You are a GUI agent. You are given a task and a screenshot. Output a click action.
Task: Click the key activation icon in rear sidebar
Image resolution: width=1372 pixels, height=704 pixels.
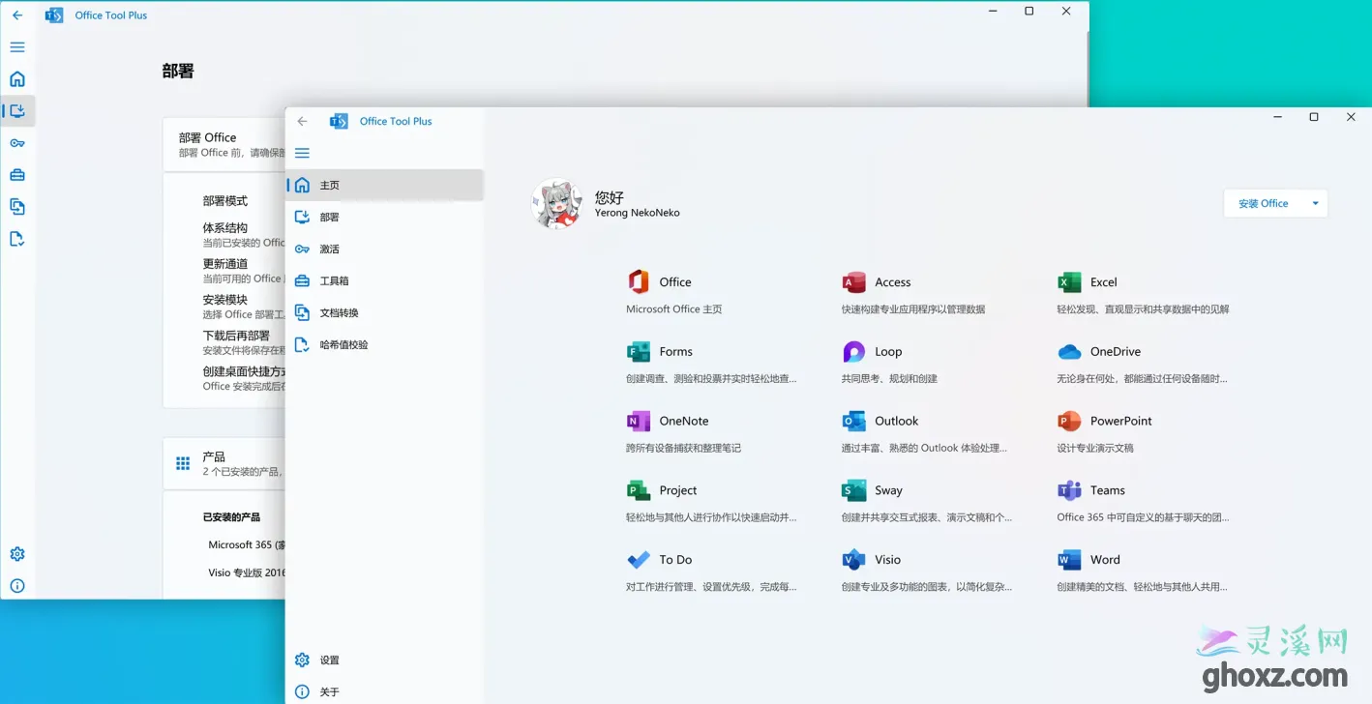pyautogui.click(x=17, y=143)
